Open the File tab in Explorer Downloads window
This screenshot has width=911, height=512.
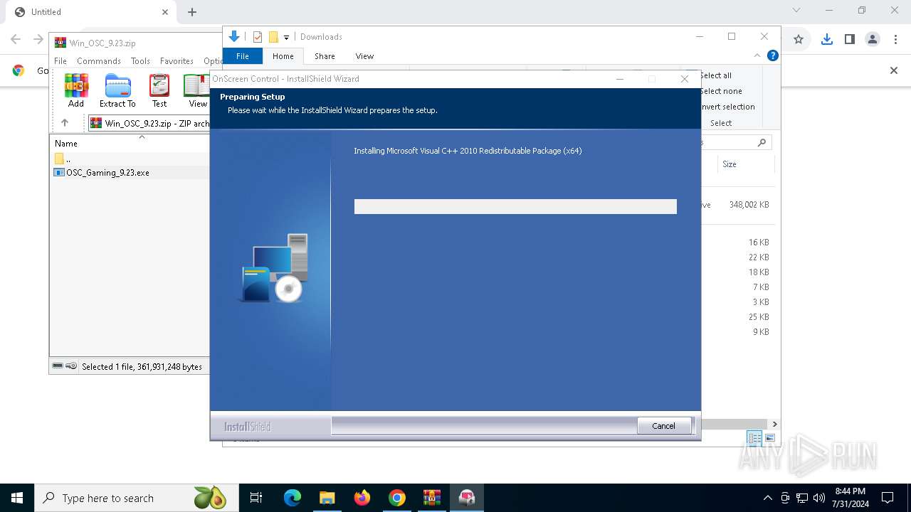[x=243, y=56]
